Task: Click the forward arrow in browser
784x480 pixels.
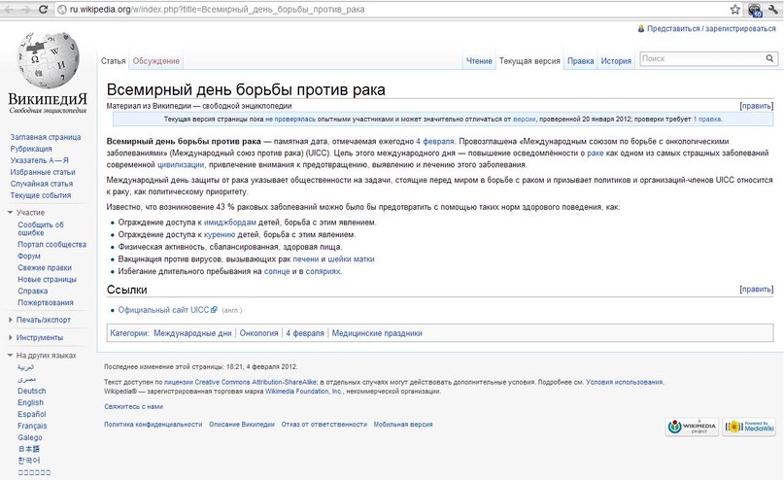Action: [26, 9]
